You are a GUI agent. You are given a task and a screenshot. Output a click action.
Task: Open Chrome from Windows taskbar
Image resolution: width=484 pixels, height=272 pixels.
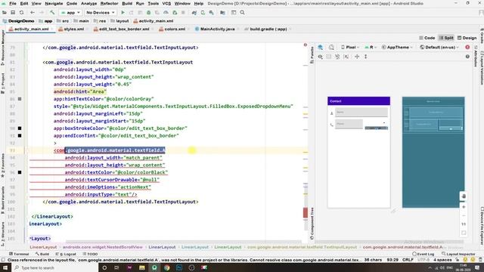(x=166, y=267)
